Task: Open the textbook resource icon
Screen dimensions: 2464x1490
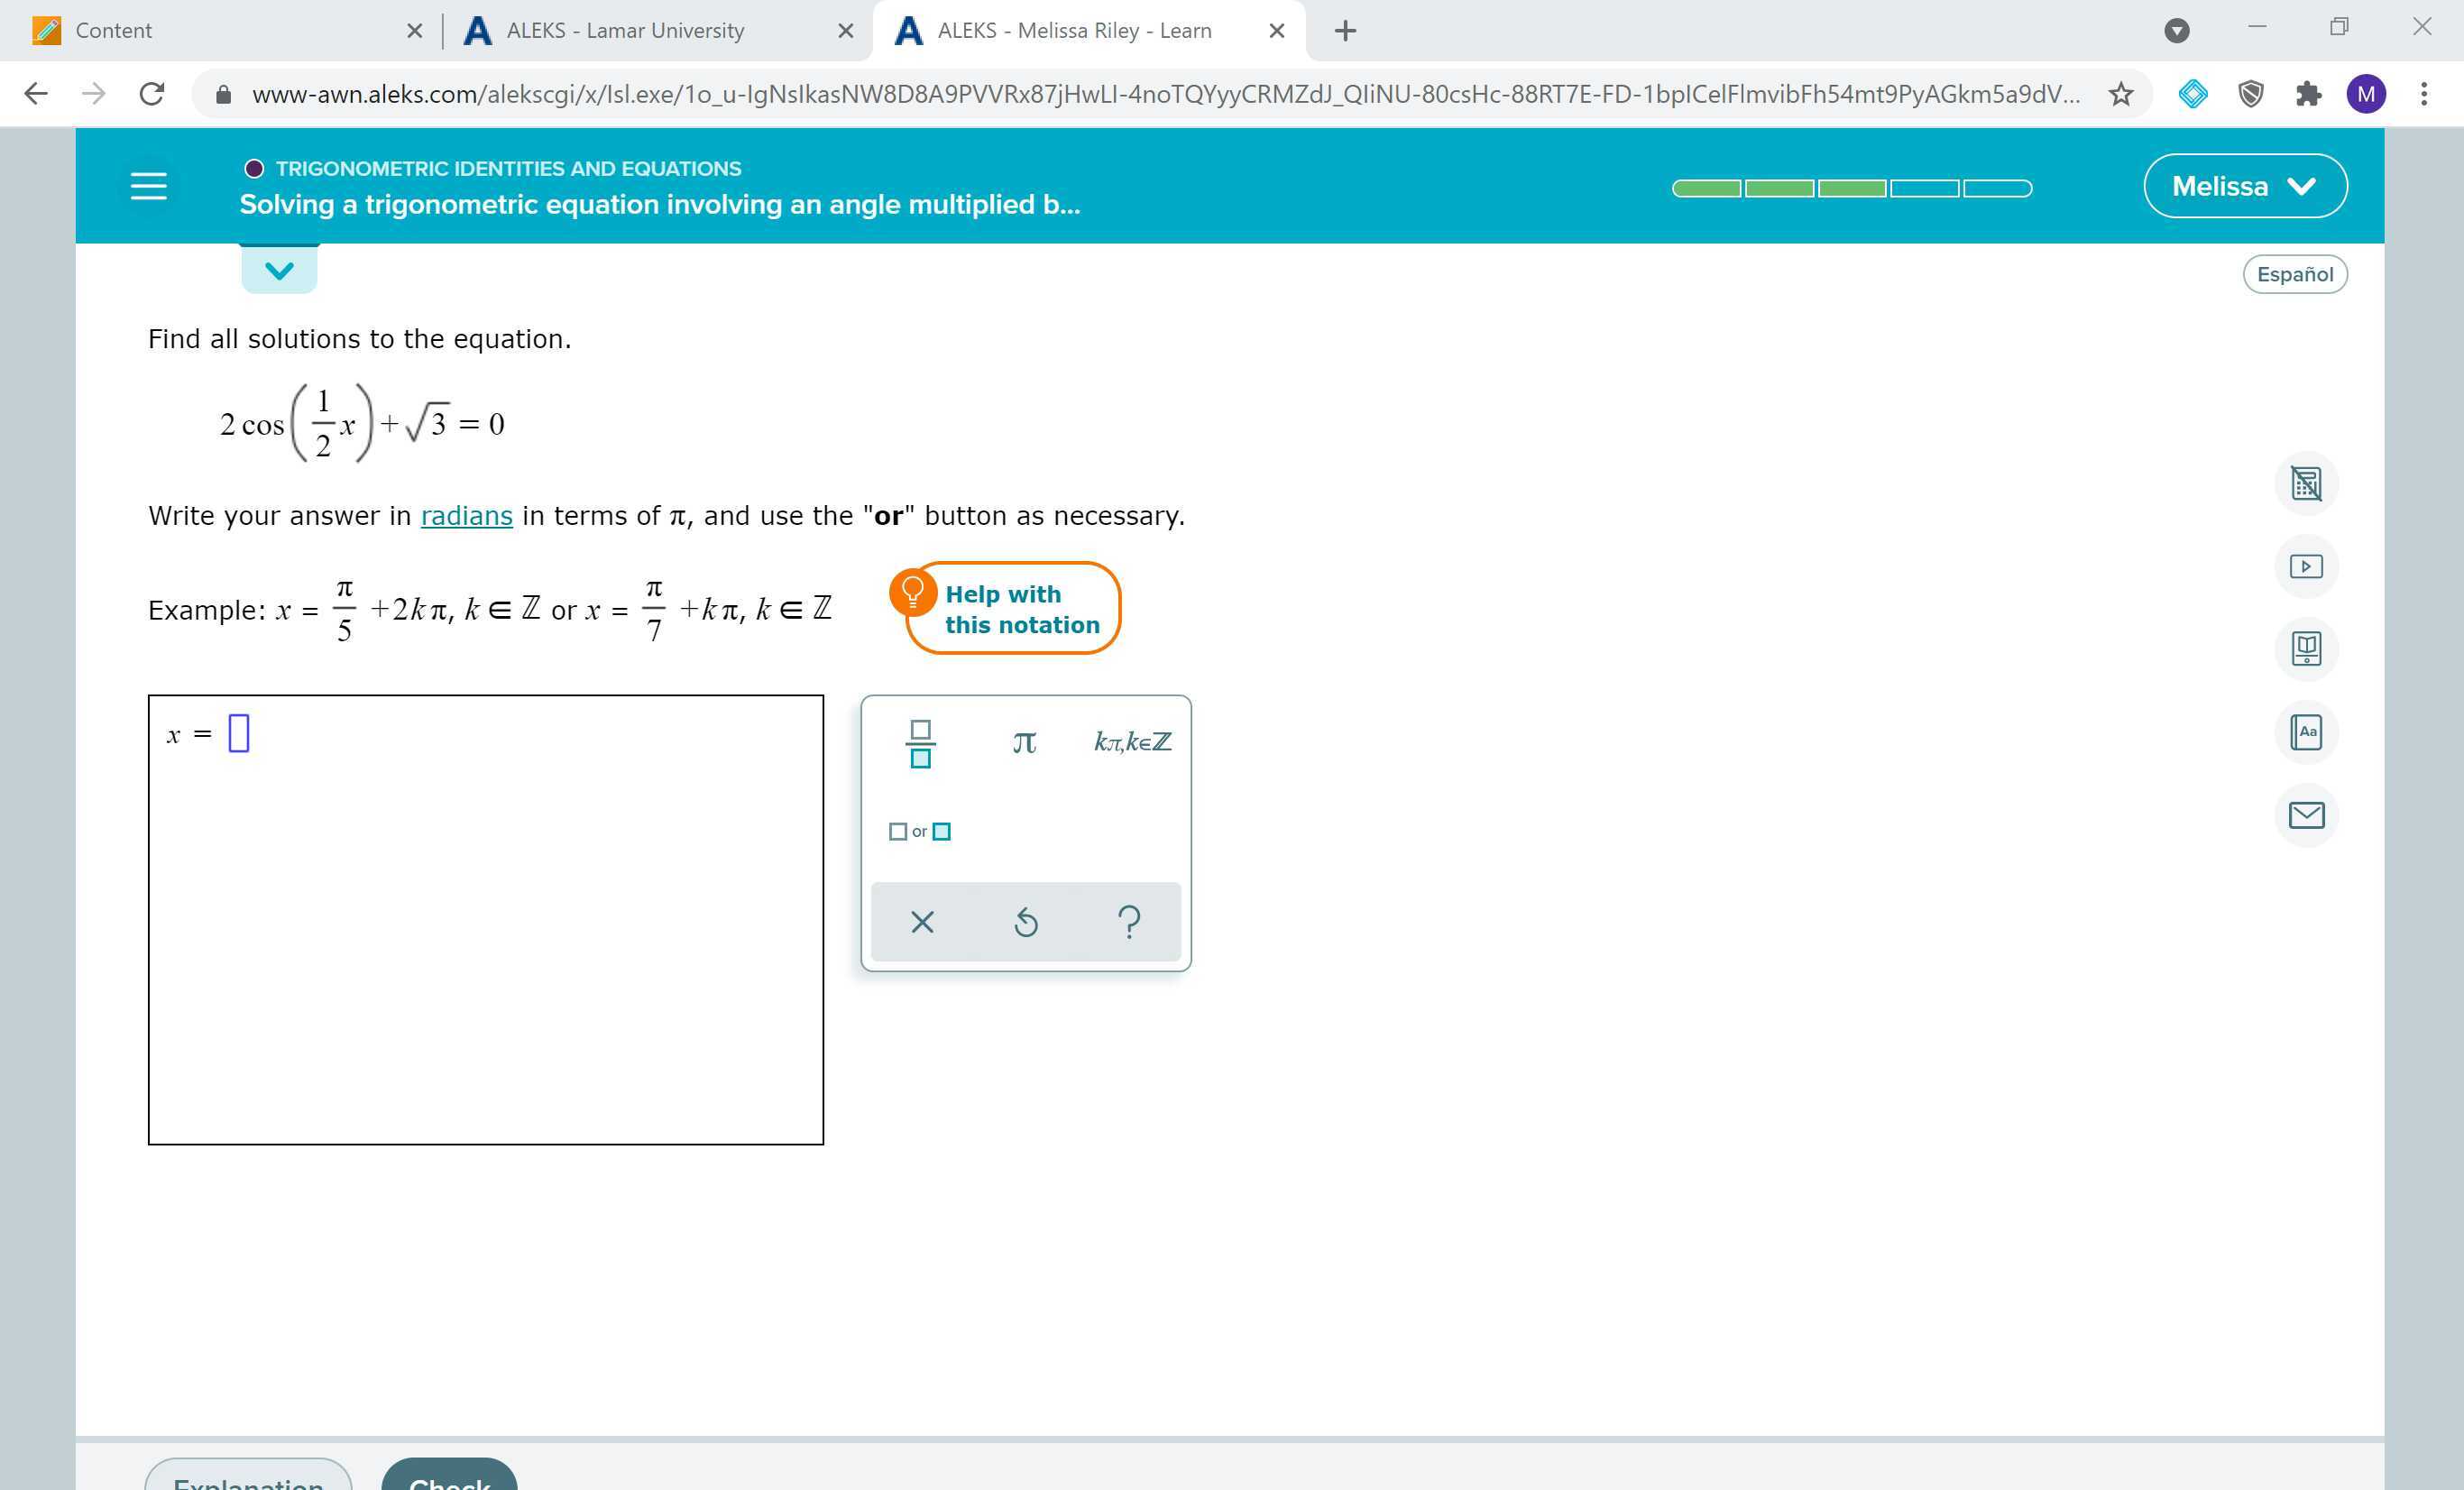Action: 2305,649
